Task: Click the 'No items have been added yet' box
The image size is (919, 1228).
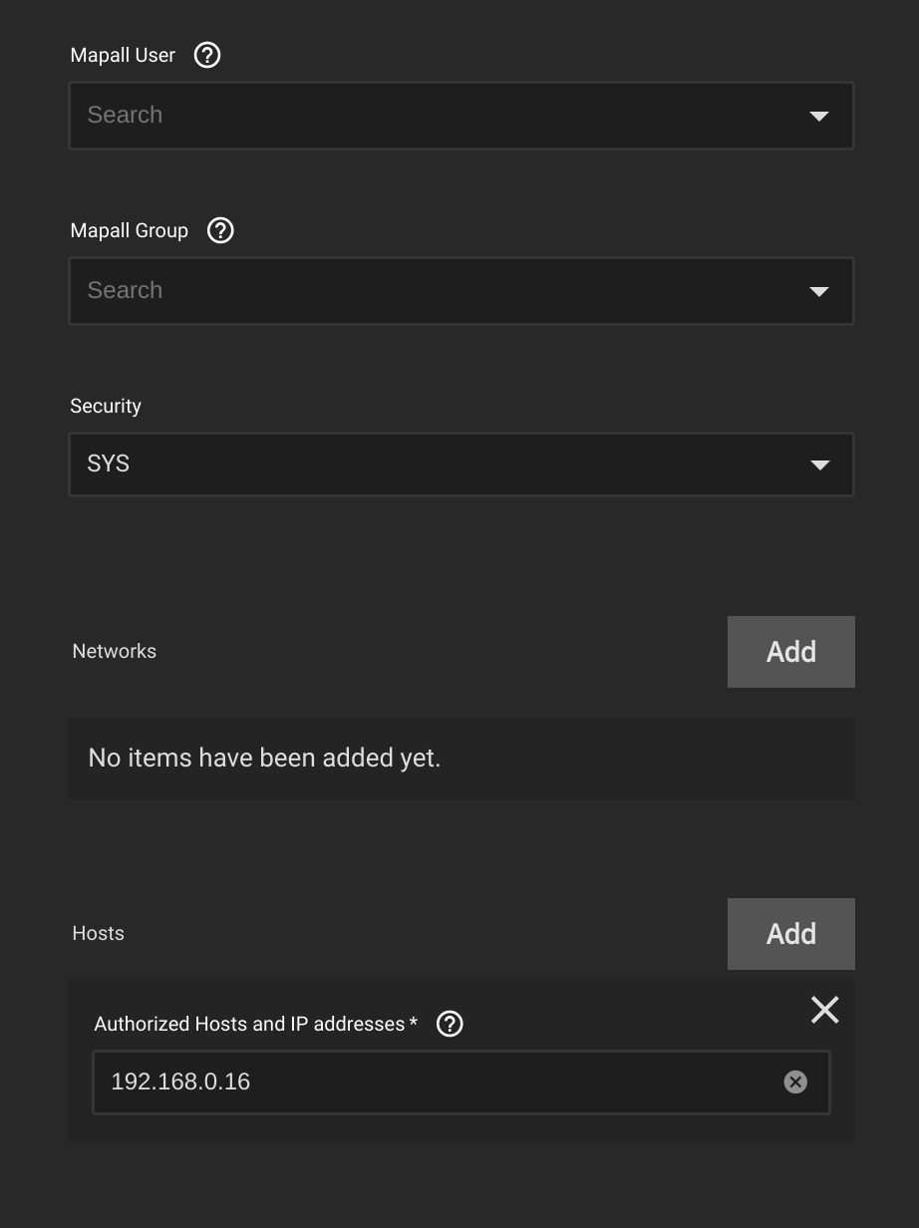Action: [x=461, y=759]
